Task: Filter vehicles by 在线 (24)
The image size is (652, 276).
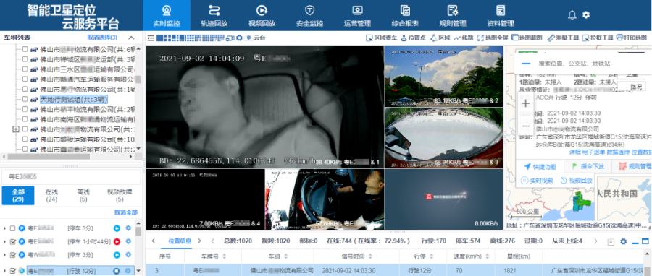Action: 51,196
